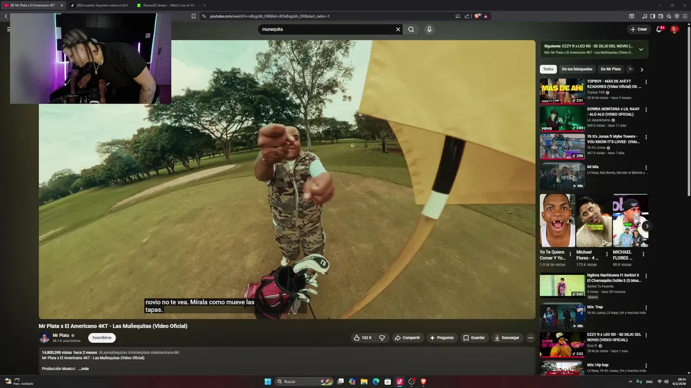Open YouTube notifications bell

pyautogui.click(x=659, y=29)
